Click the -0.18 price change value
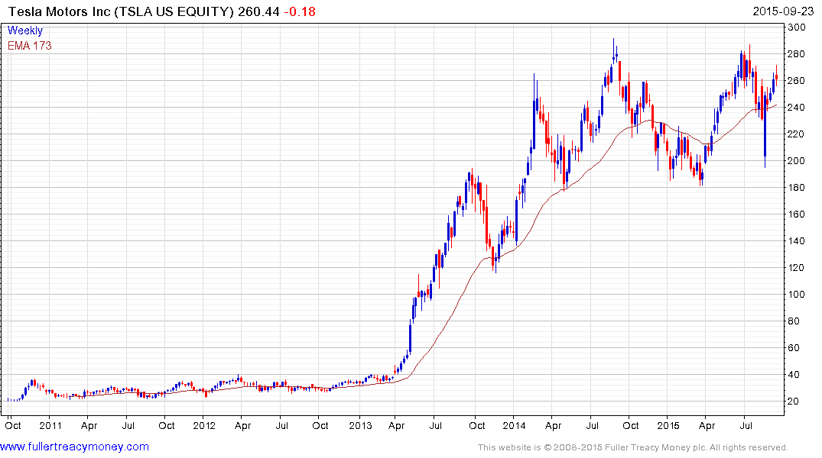Viewport: 822px width, 458px height. click(300, 11)
